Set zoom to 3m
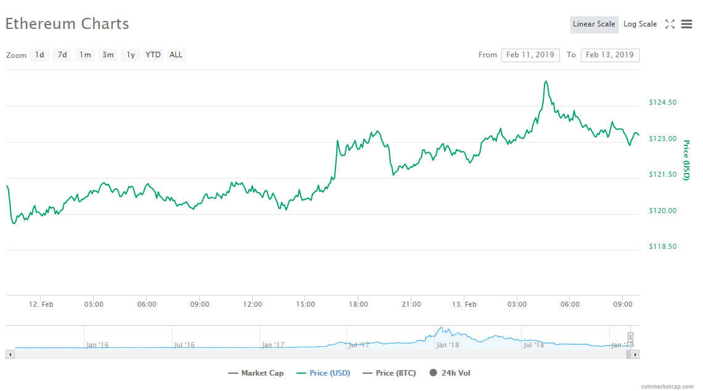This screenshot has height=391, width=703. 107,55
